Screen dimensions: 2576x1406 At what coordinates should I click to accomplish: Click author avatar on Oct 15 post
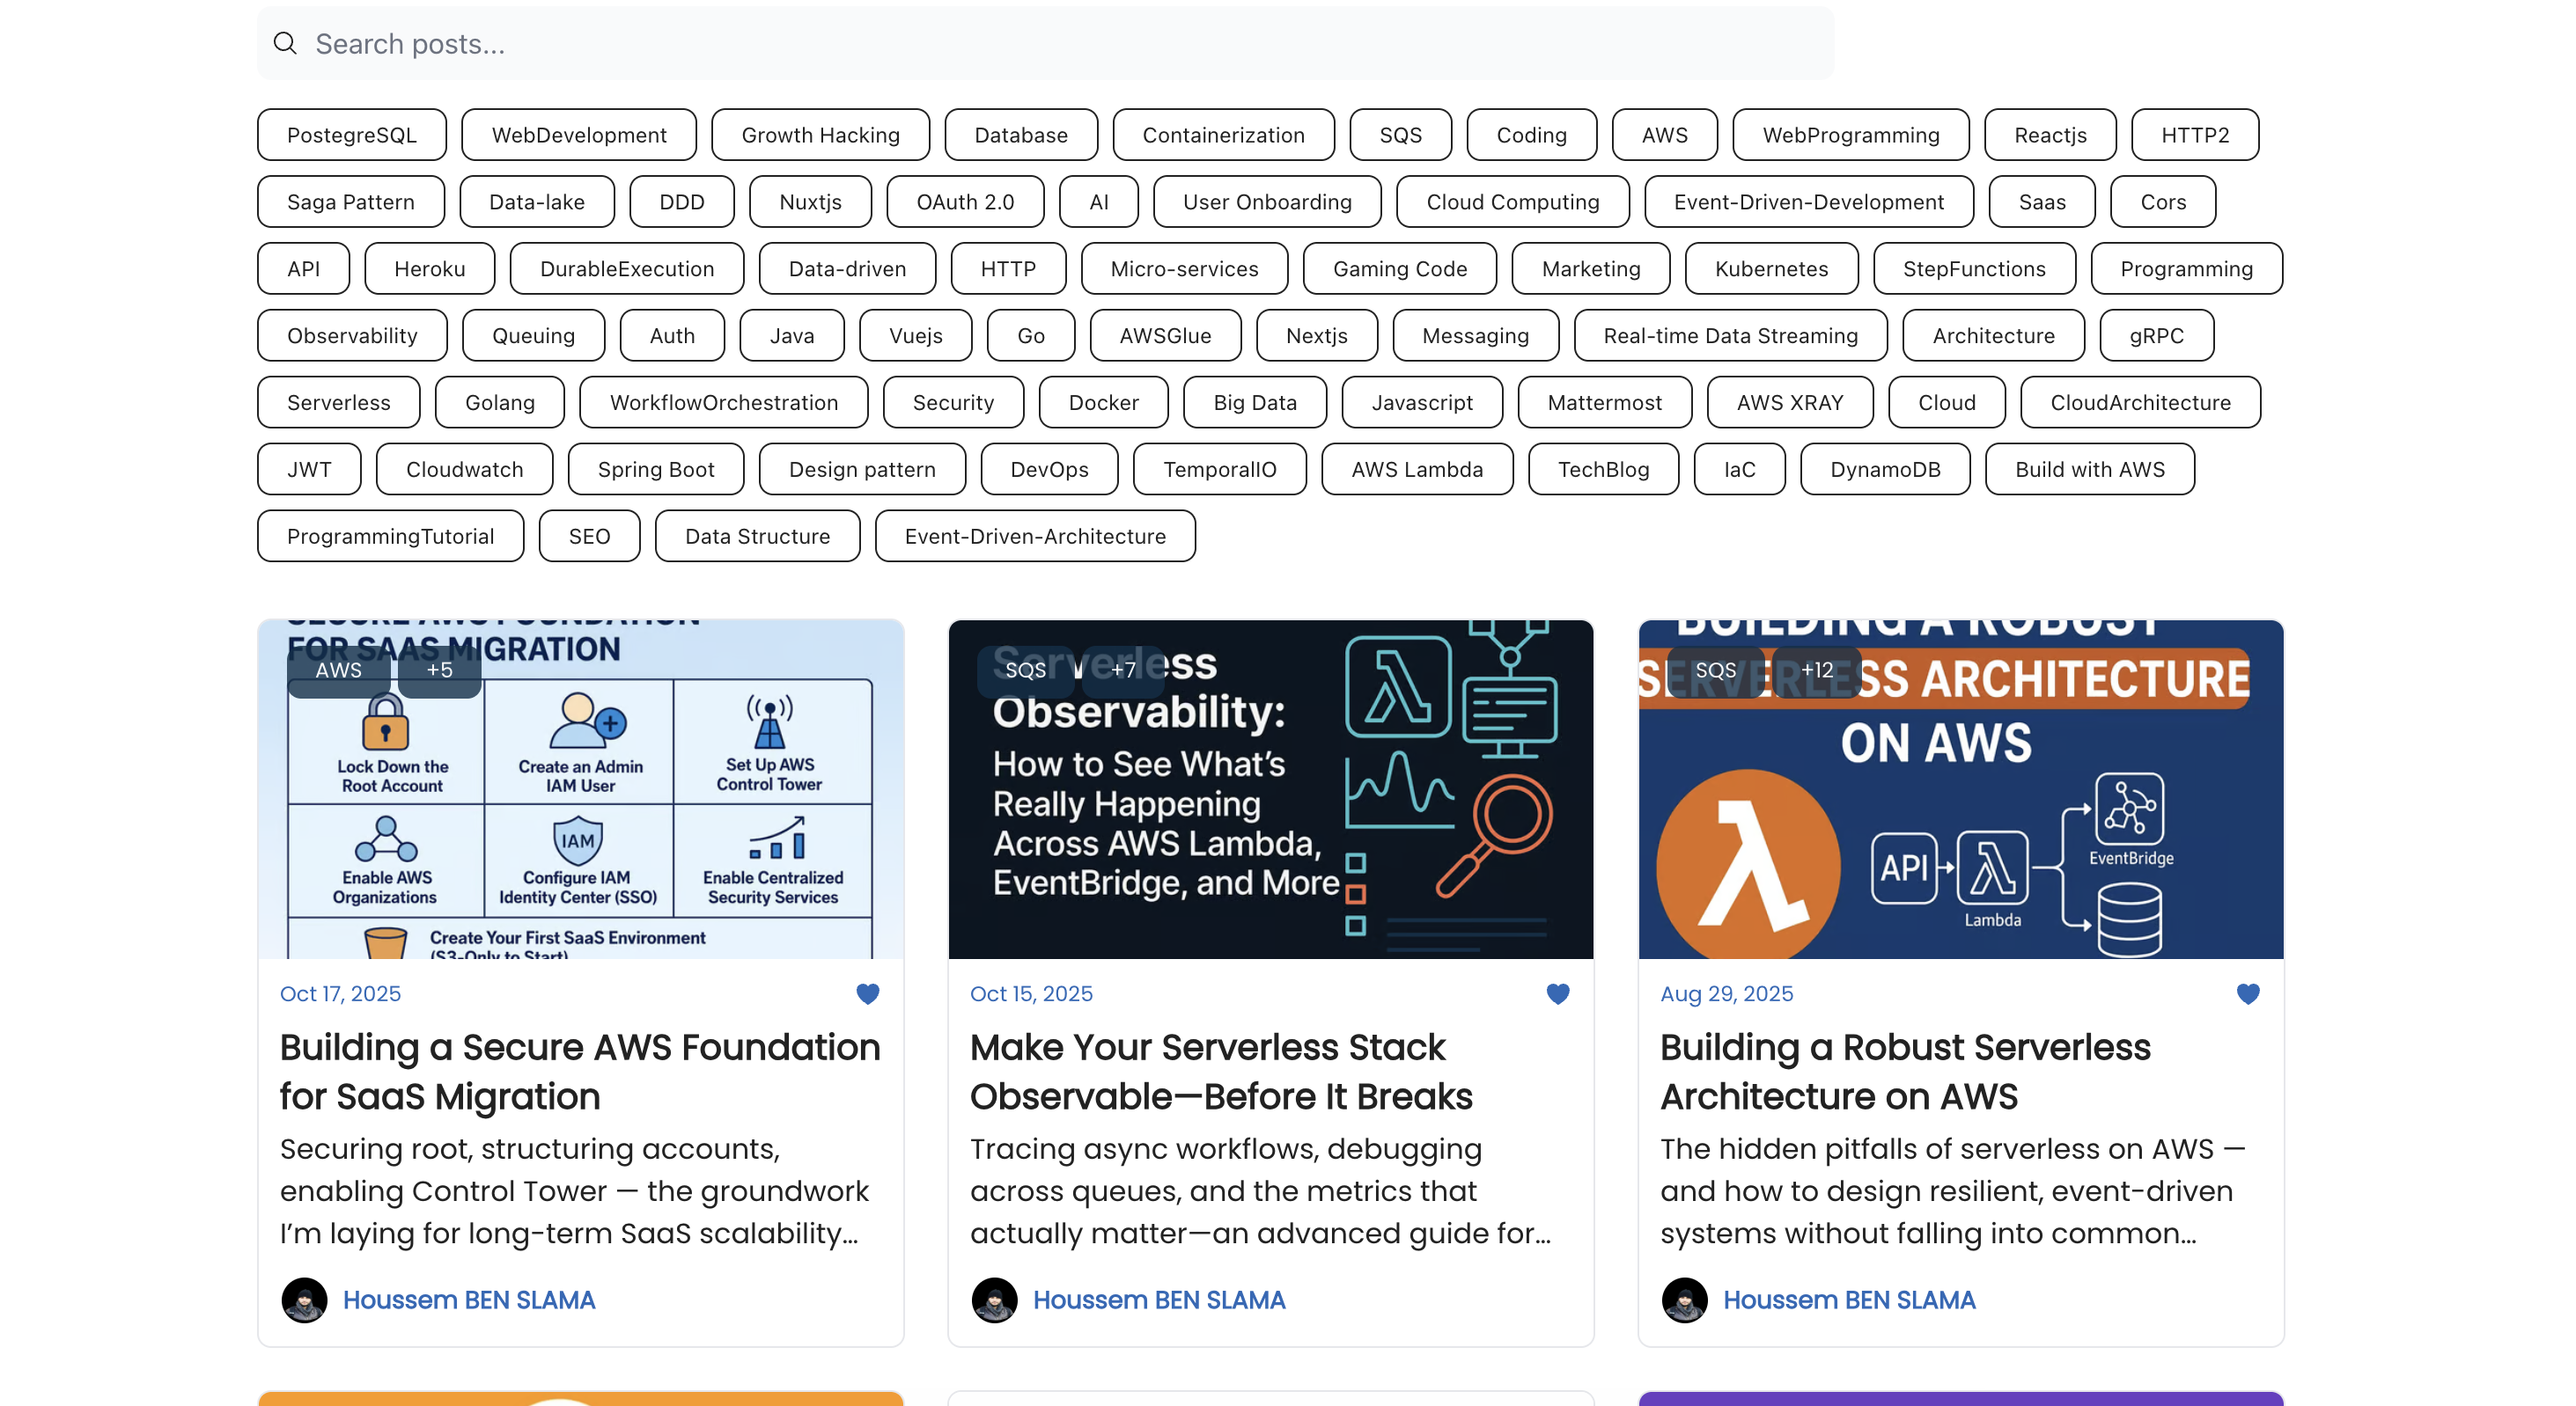pos(994,1300)
